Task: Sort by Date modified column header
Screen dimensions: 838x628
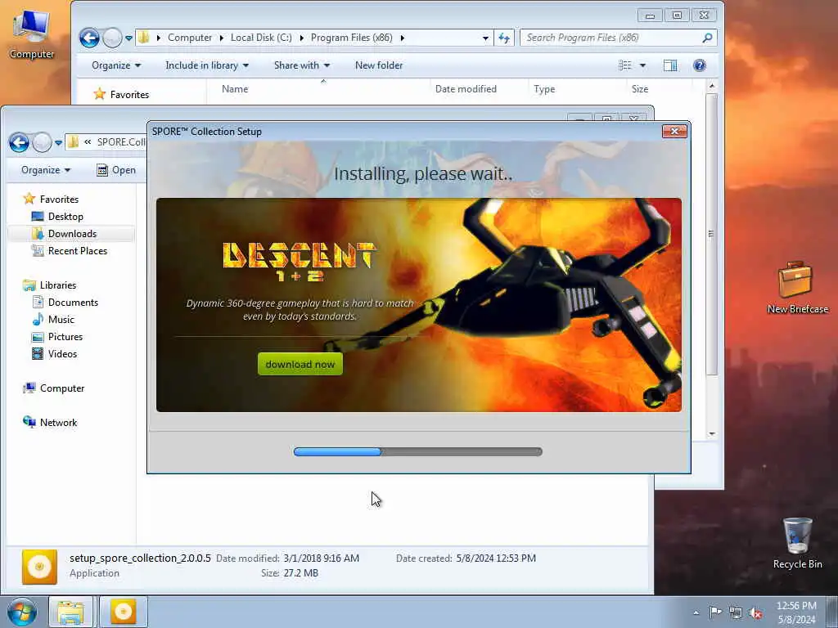Action: pos(466,88)
